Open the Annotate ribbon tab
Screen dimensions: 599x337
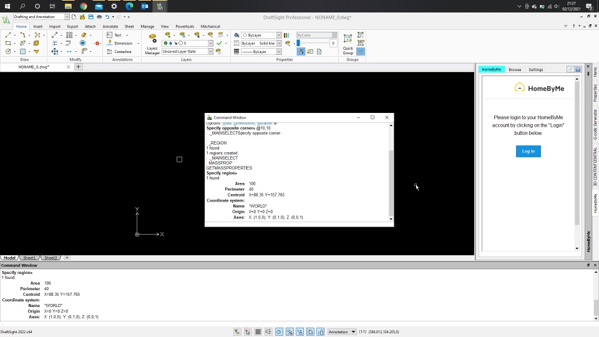pyautogui.click(x=110, y=26)
